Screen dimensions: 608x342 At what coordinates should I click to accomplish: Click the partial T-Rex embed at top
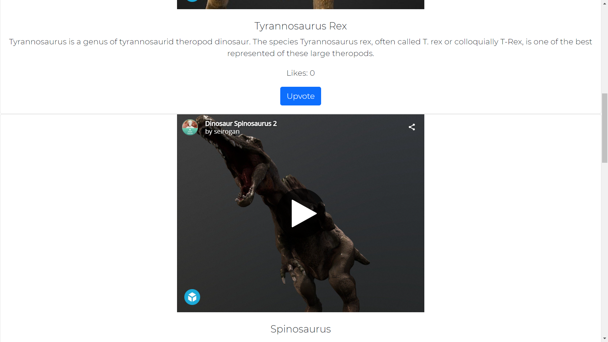tap(300, 4)
